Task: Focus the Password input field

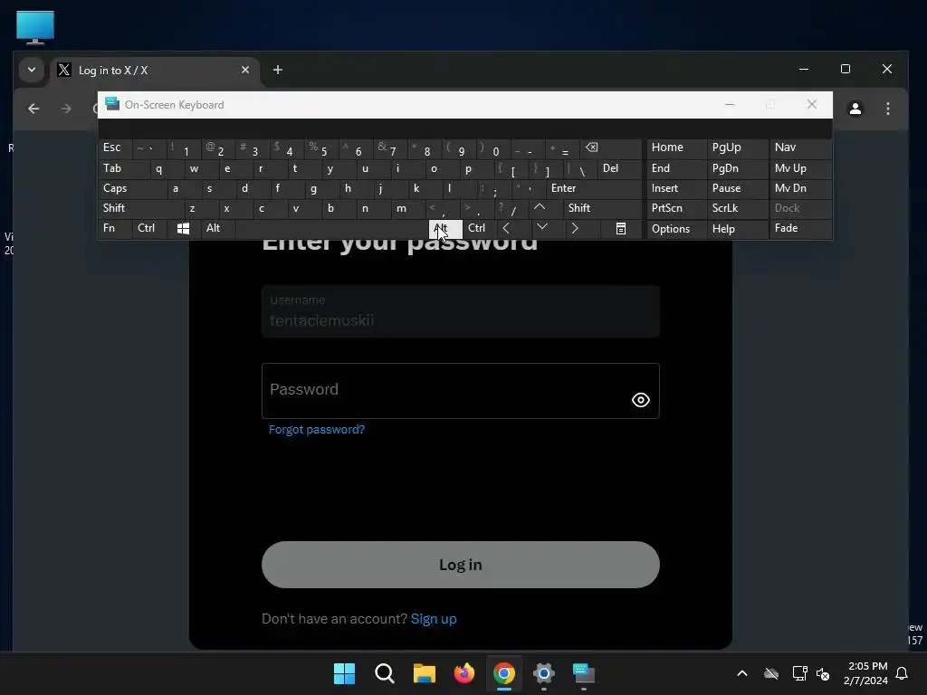Action: click(461, 391)
